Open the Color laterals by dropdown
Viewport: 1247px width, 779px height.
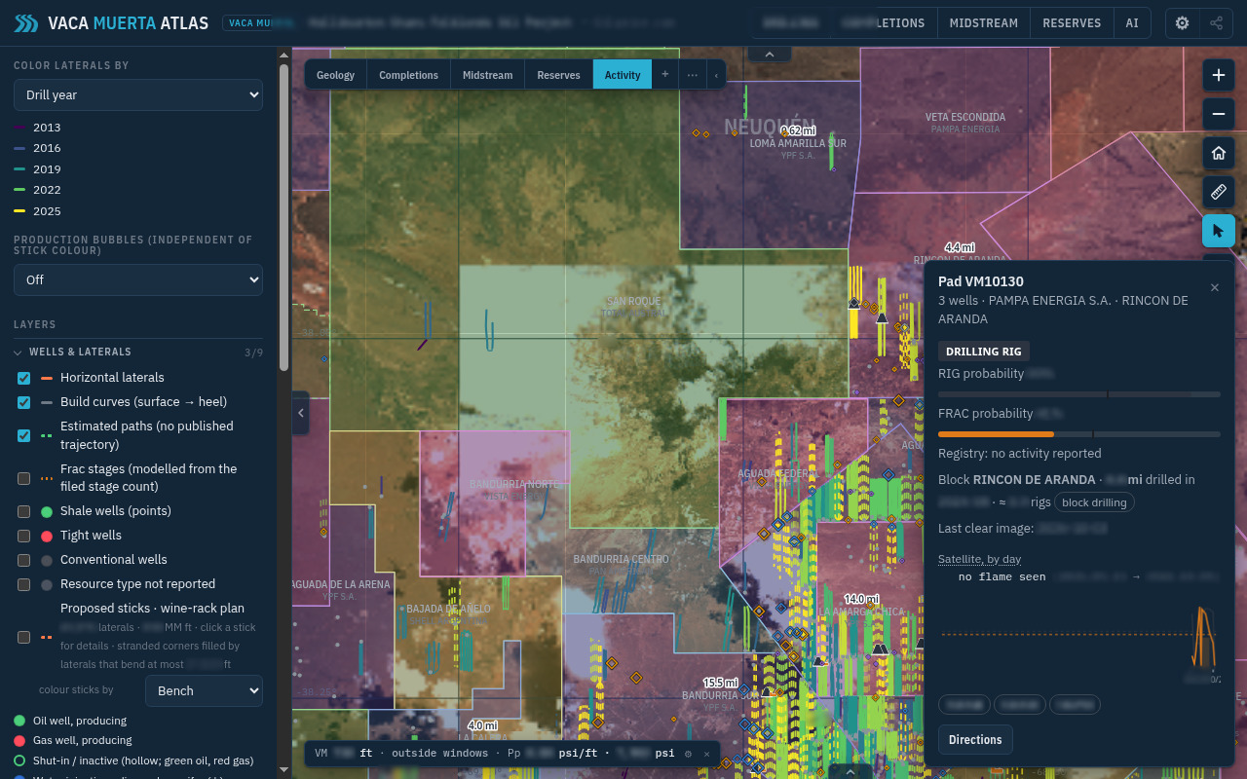coord(138,94)
